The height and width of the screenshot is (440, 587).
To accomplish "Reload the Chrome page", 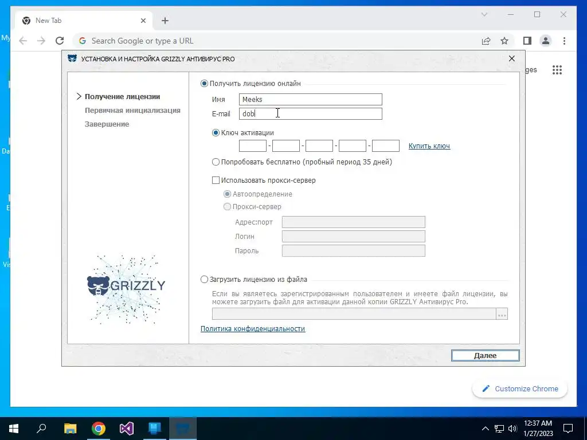I will (60, 41).
